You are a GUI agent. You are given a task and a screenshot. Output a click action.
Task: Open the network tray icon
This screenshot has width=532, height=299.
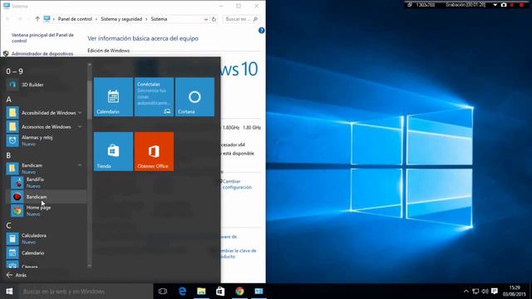pos(475,292)
